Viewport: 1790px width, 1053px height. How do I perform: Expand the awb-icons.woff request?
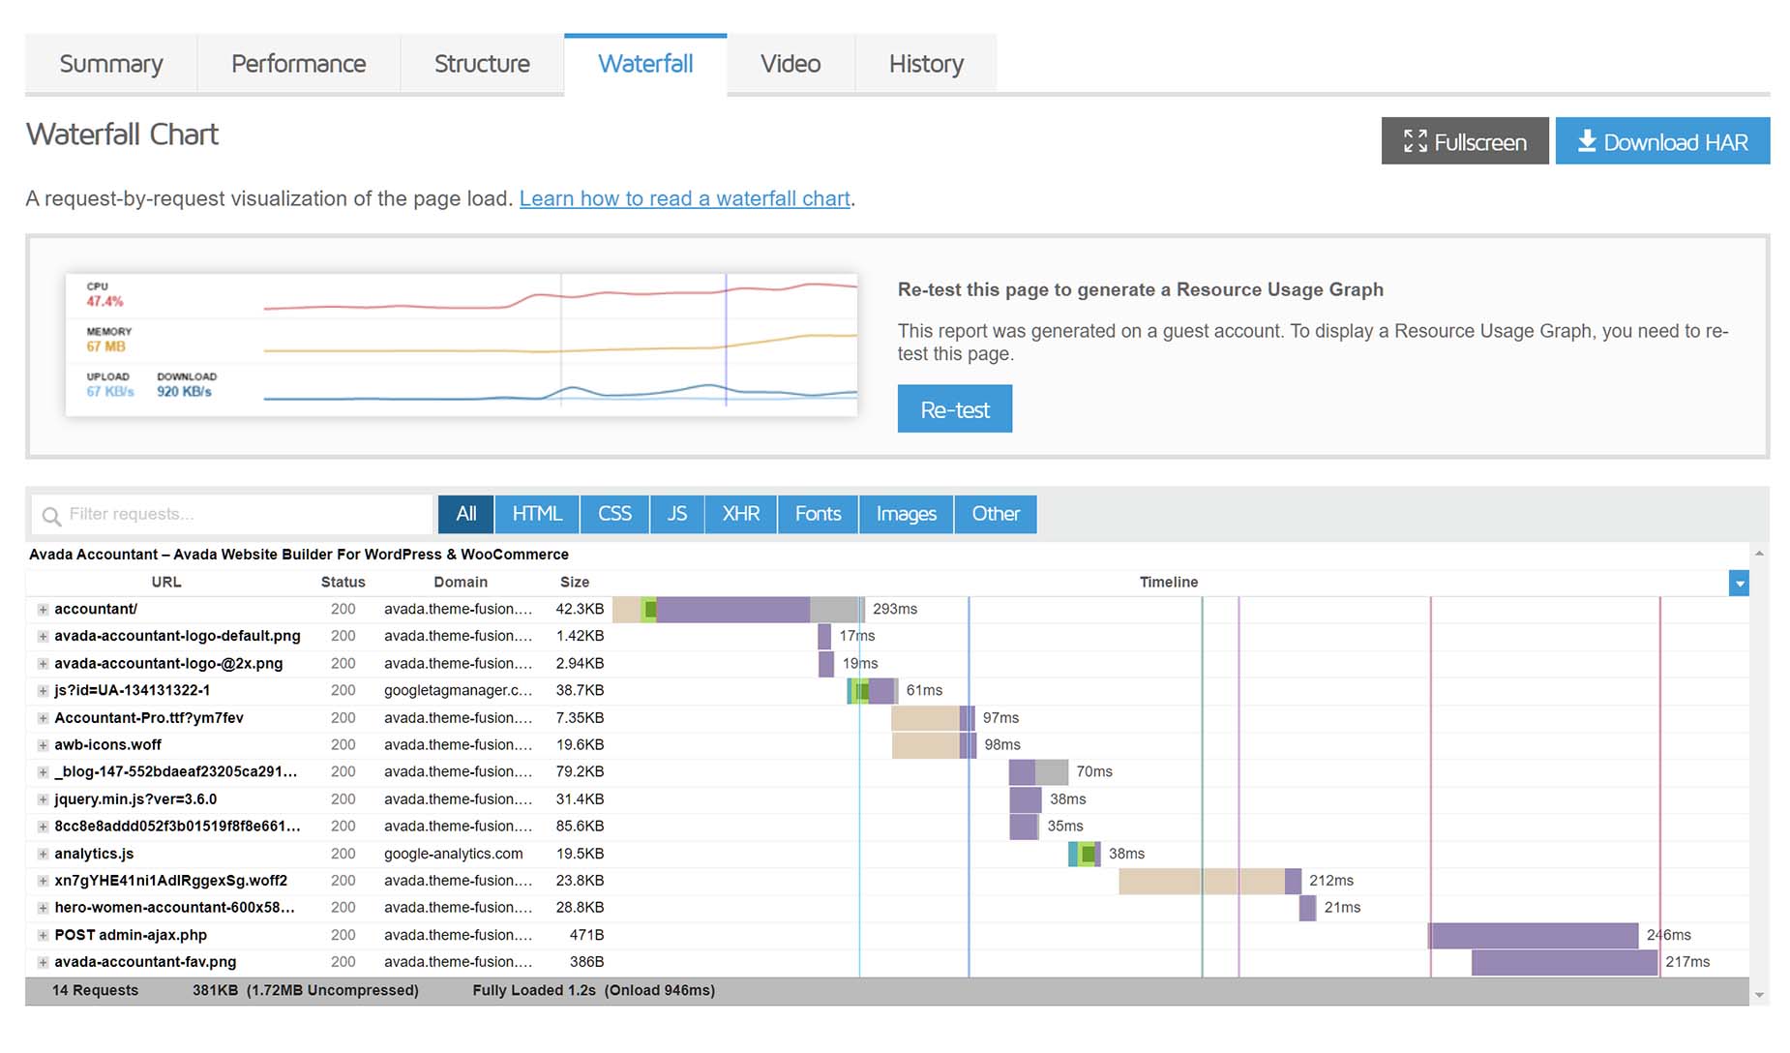click(x=43, y=745)
